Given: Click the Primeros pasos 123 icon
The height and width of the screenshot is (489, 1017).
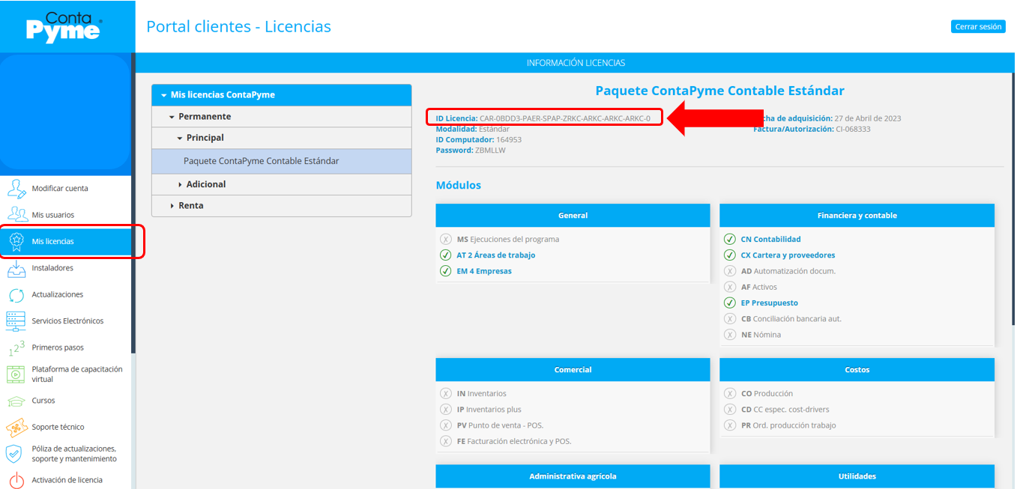Looking at the screenshot, I should [16, 347].
